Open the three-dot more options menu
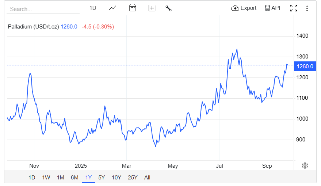The width and height of the screenshot is (321, 186). (307, 8)
